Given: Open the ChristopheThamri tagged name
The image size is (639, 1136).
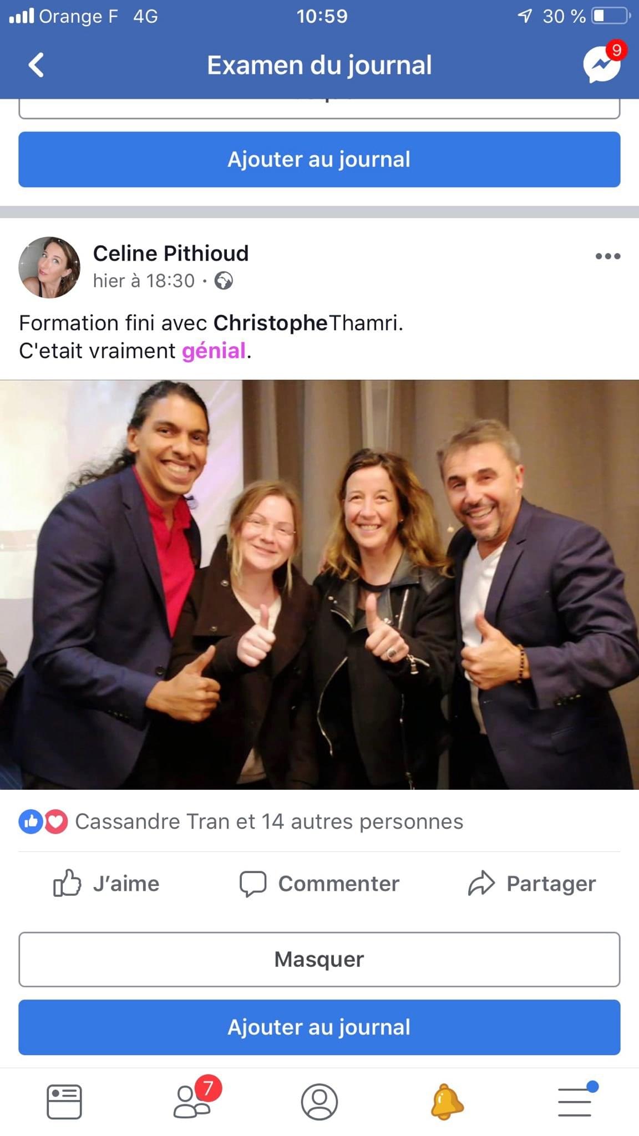Looking at the screenshot, I should [307, 323].
